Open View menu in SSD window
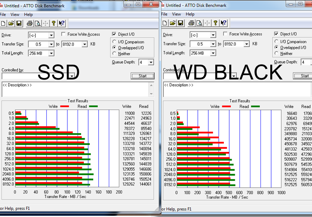Image resolution: width=312 pixels, height=217 pixels. coord(15,14)
